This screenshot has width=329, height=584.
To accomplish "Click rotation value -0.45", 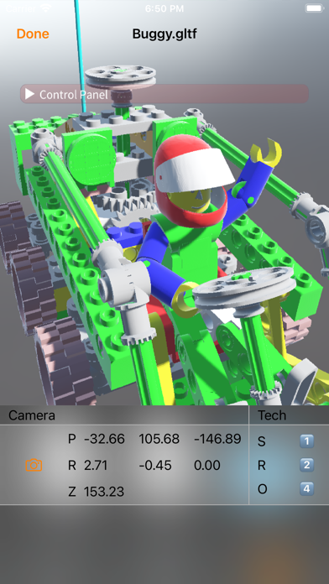I will [155, 465].
